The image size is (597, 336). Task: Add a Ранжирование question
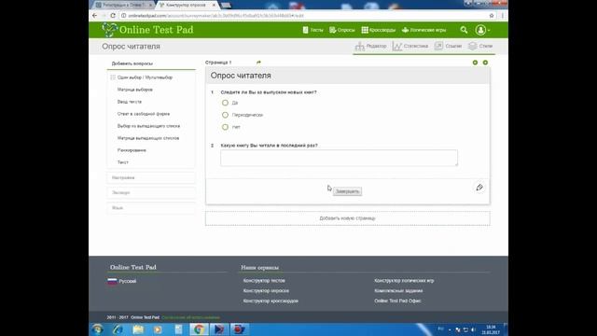point(132,150)
